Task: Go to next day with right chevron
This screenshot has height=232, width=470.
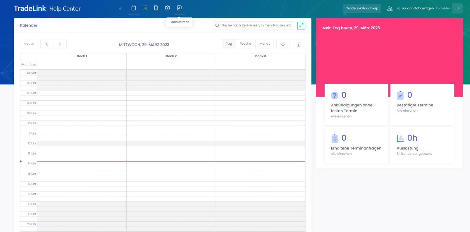Action: pyautogui.click(x=60, y=44)
